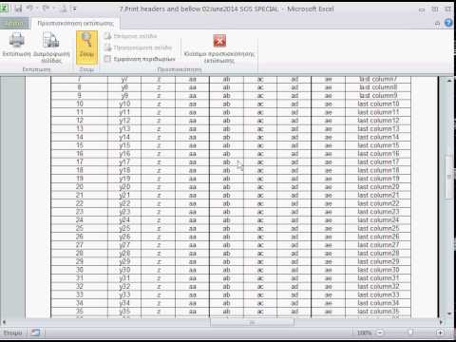Click the Εκτύπωση printer icon
456x342 pixels.
click(16, 45)
